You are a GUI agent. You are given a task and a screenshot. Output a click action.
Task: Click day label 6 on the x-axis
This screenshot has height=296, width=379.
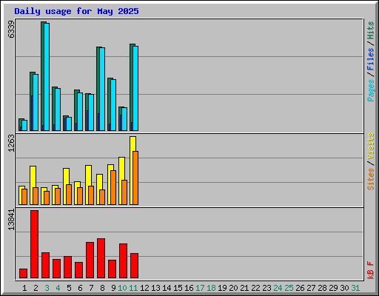(80, 288)
